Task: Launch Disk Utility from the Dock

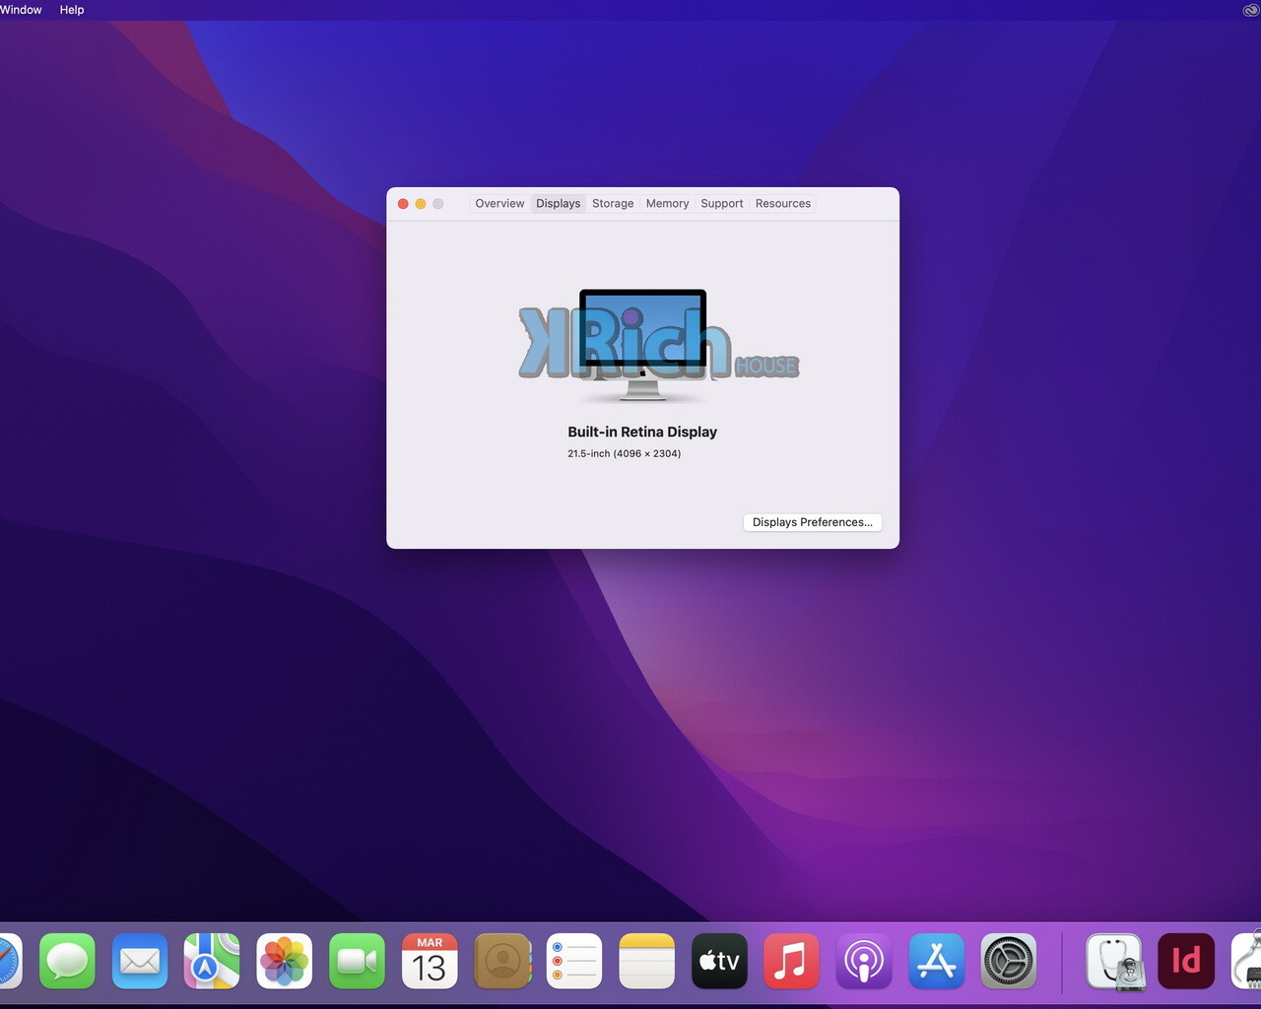Action: (x=1114, y=961)
